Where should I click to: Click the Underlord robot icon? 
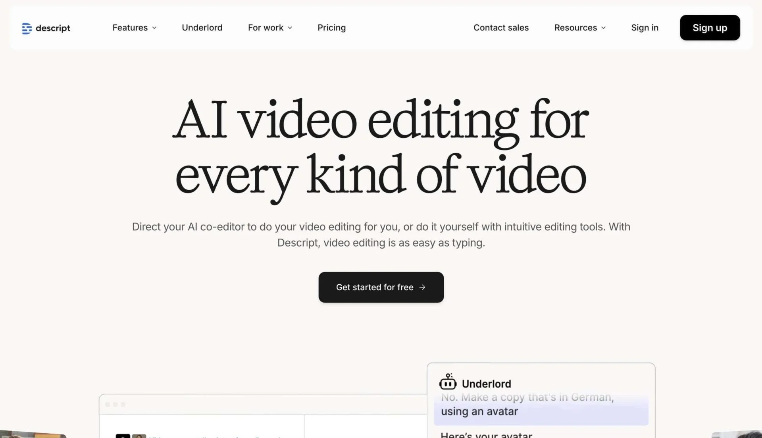448,383
